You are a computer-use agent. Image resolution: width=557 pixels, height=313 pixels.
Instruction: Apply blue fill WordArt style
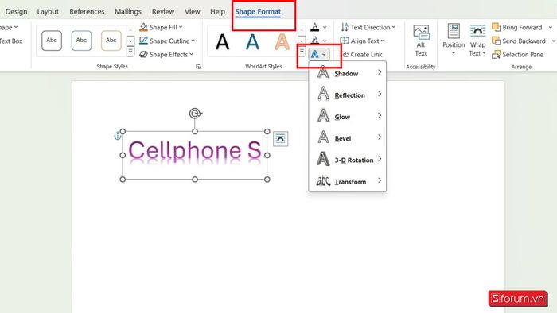(x=252, y=42)
